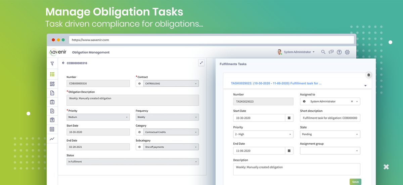Open the task Priority 2 - High dropdown

[x=263, y=134]
